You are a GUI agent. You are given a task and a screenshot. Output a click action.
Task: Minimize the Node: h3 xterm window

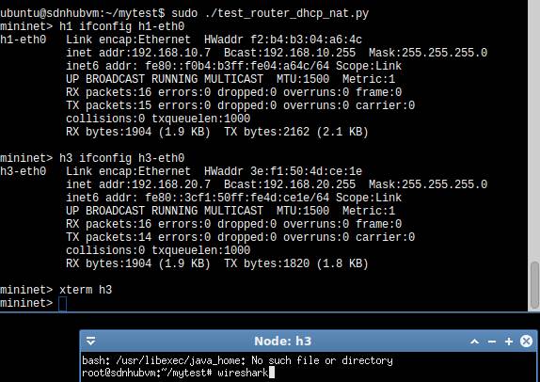[x=492, y=342]
